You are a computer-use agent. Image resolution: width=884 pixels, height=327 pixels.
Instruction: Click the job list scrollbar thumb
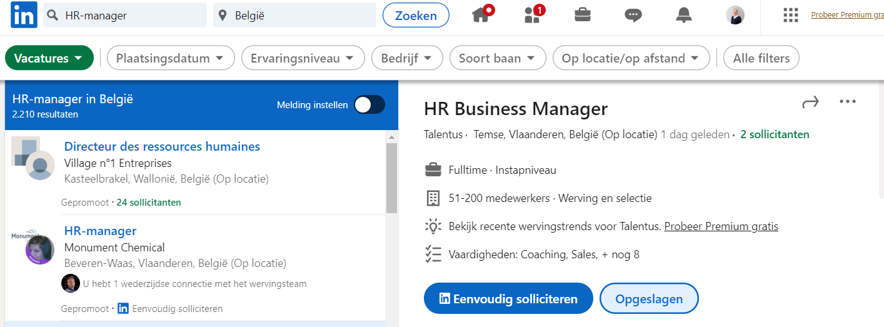[x=391, y=178]
